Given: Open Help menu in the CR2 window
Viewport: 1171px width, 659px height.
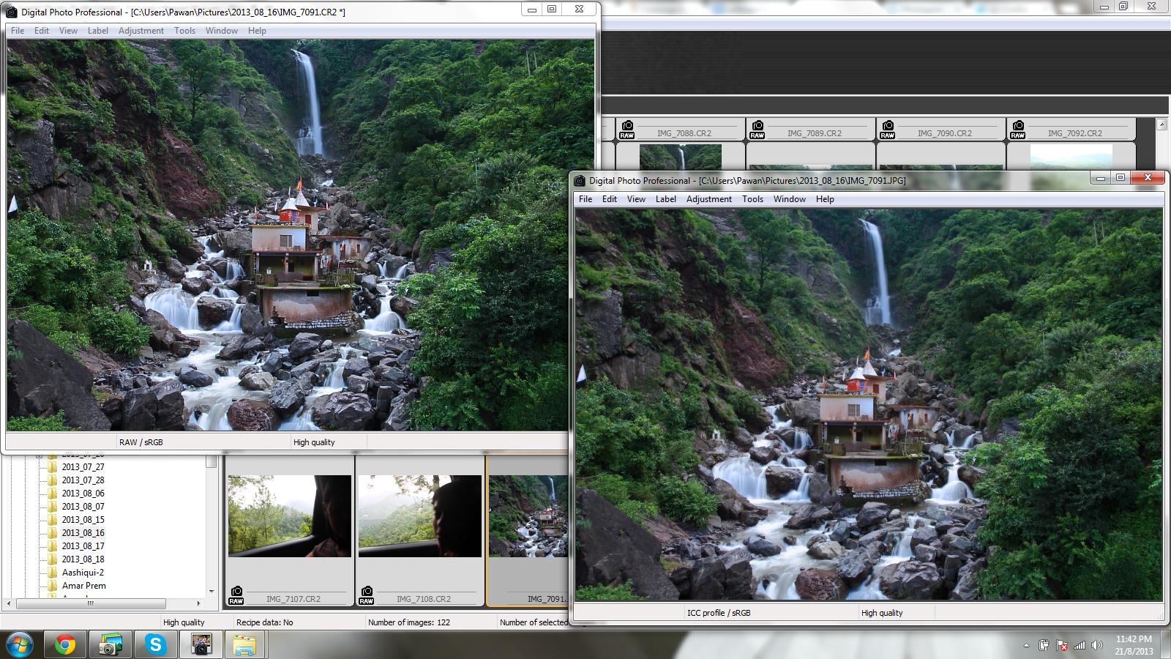Looking at the screenshot, I should (257, 31).
